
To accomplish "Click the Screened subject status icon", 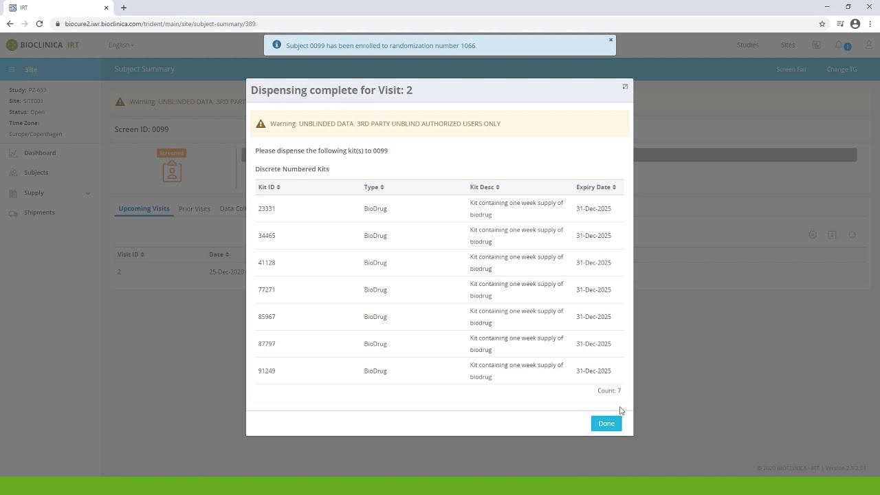I will pyautogui.click(x=172, y=171).
